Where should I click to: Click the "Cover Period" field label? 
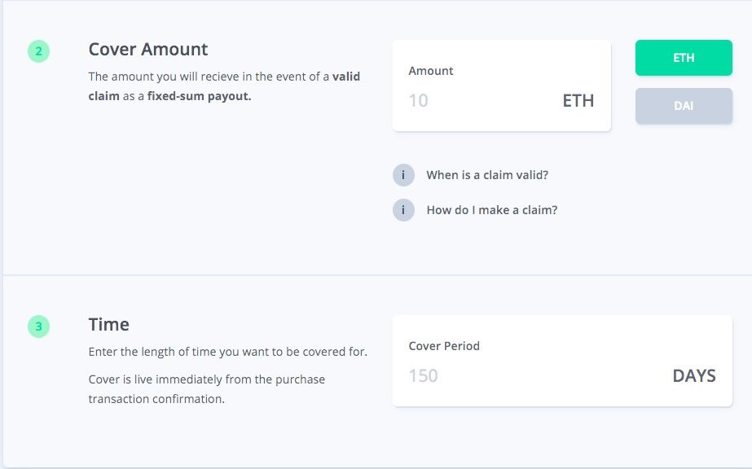point(444,346)
